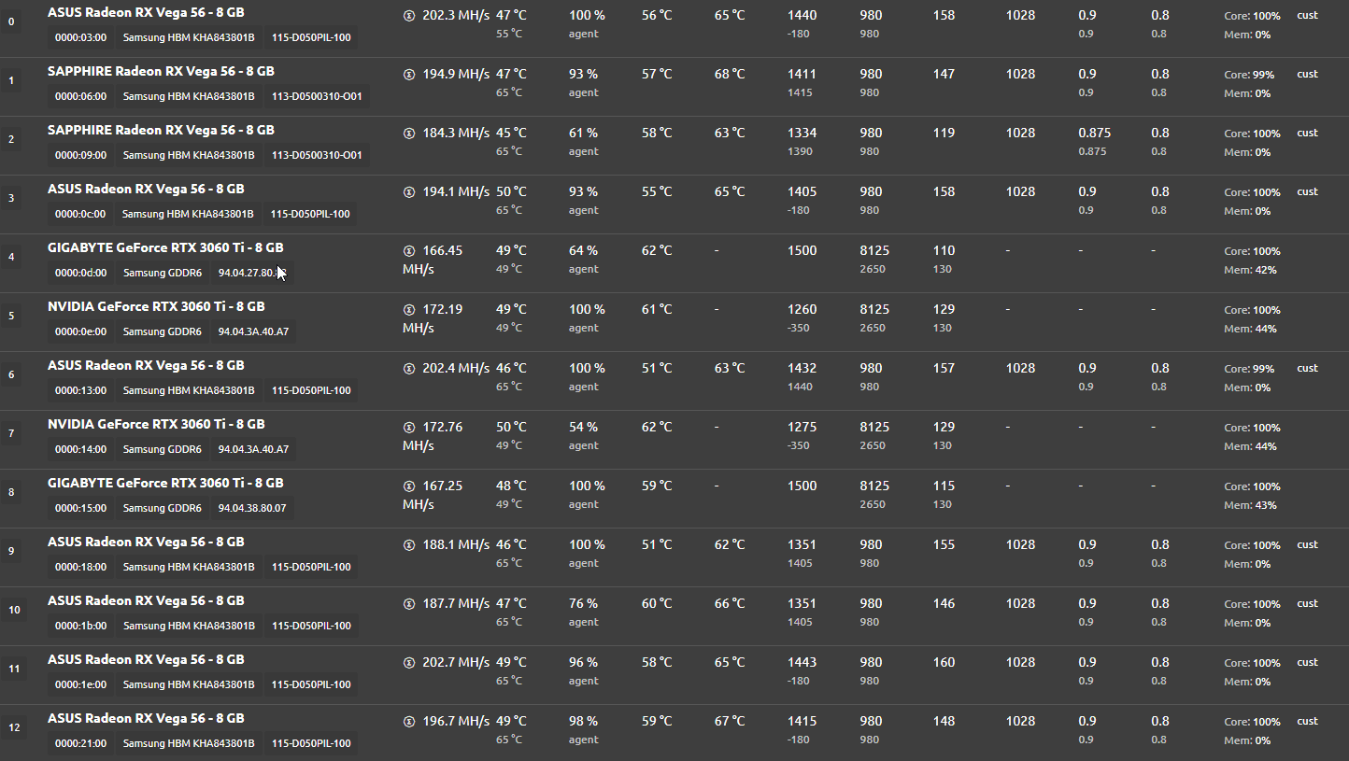This screenshot has width=1349, height=761.
Task: Click the VBIOS badge 113-D0500310-O01 on GPU 2
Action: coord(317,155)
